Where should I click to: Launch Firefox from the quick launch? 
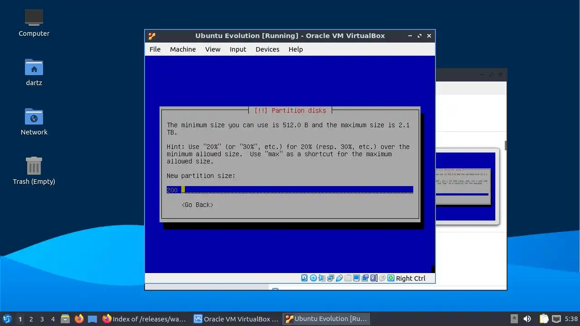pos(79,319)
